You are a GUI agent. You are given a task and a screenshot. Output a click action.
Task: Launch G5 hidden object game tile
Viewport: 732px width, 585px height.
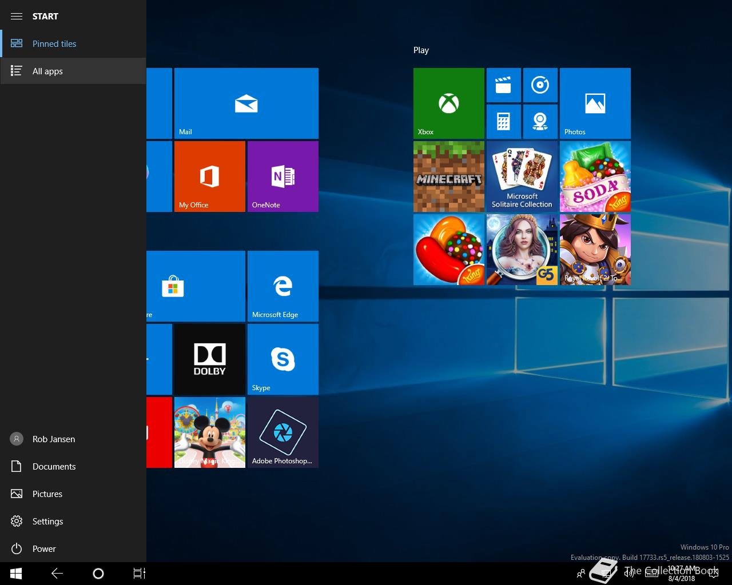point(522,250)
